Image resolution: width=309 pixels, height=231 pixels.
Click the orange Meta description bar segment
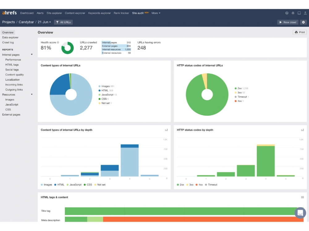203,219
